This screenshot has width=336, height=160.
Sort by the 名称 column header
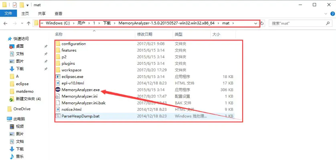59,34
